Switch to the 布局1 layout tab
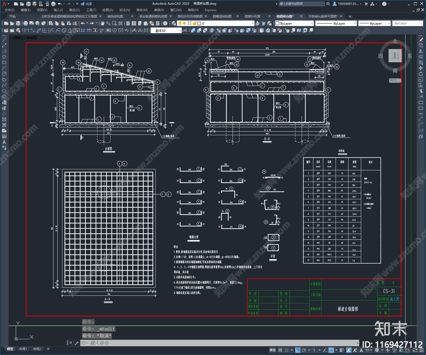This screenshot has width=426, height=355. click(x=23, y=349)
